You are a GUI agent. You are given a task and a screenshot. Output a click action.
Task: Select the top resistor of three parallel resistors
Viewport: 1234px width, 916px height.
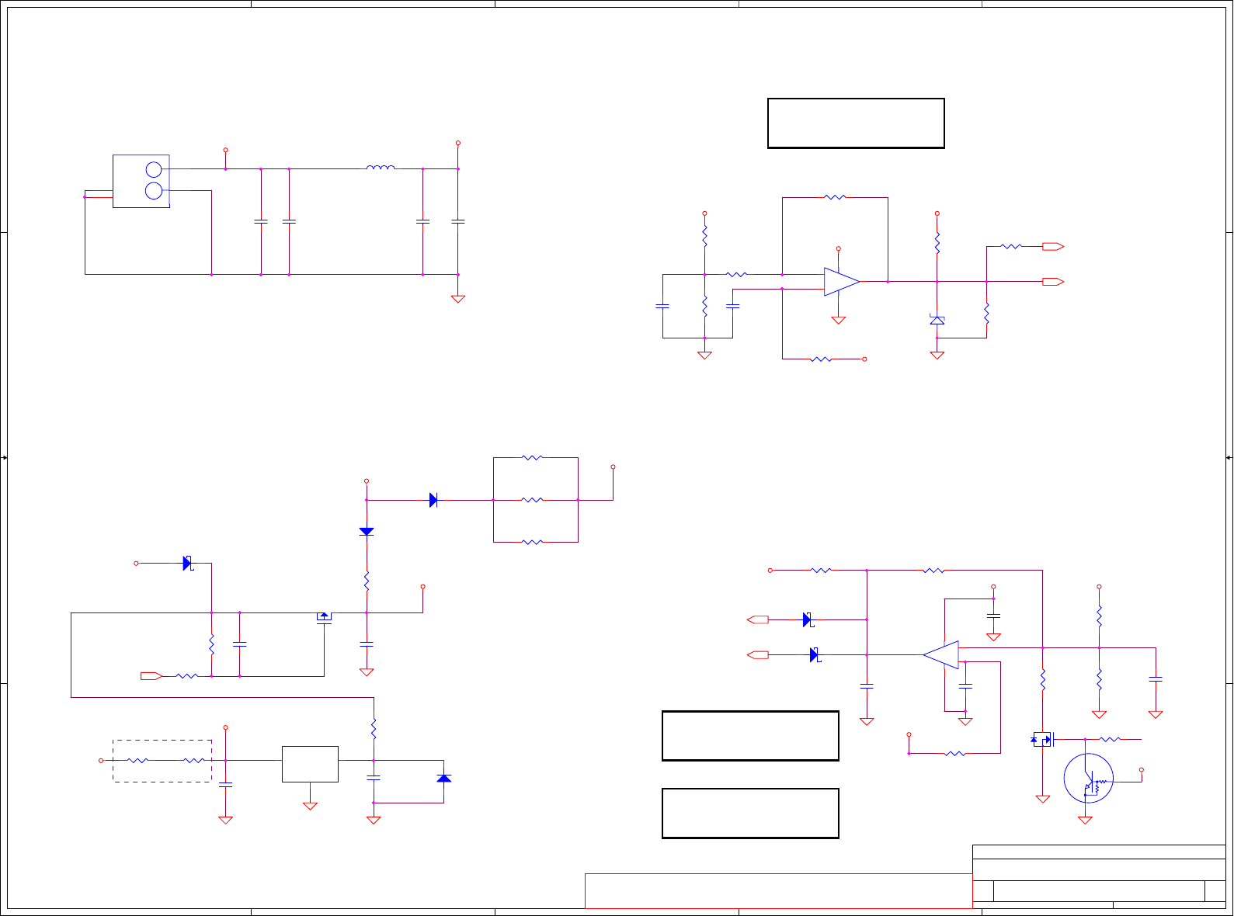tap(532, 458)
